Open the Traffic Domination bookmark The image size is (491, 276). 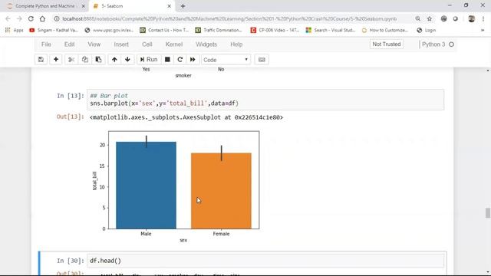click(x=219, y=30)
